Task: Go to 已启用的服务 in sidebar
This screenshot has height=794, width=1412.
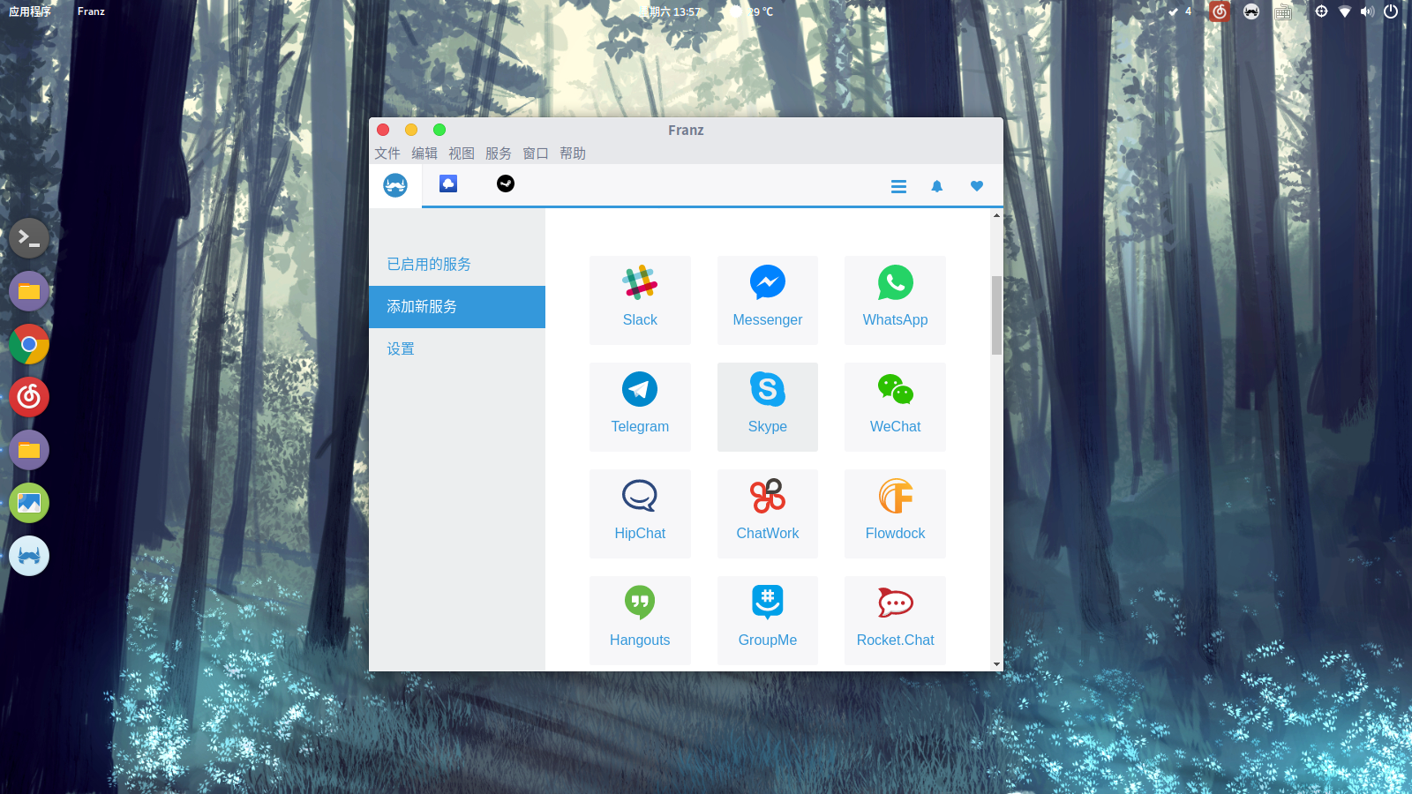Action: tap(429, 265)
